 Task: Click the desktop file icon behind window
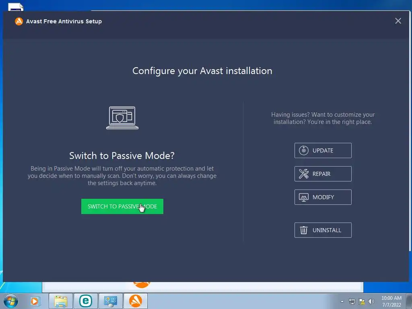coord(16,7)
